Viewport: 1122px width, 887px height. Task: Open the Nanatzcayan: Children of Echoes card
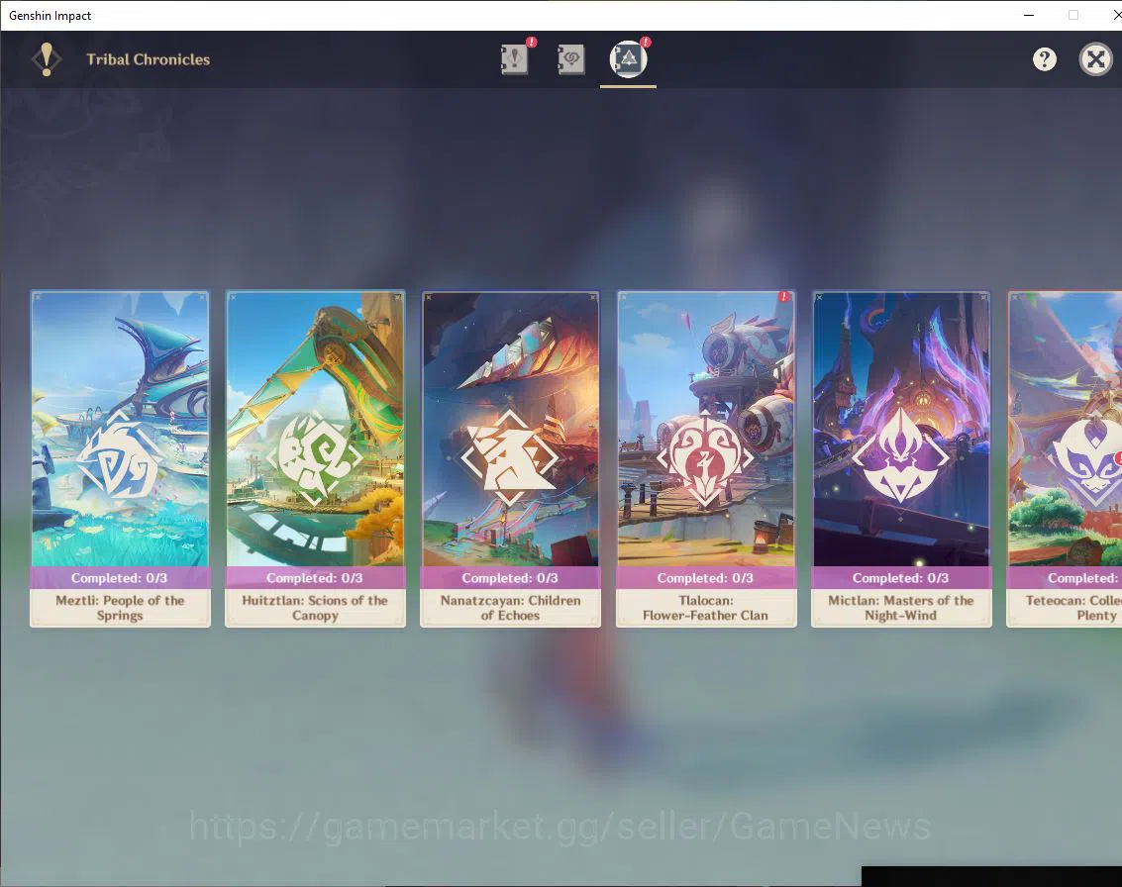click(x=510, y=458)
